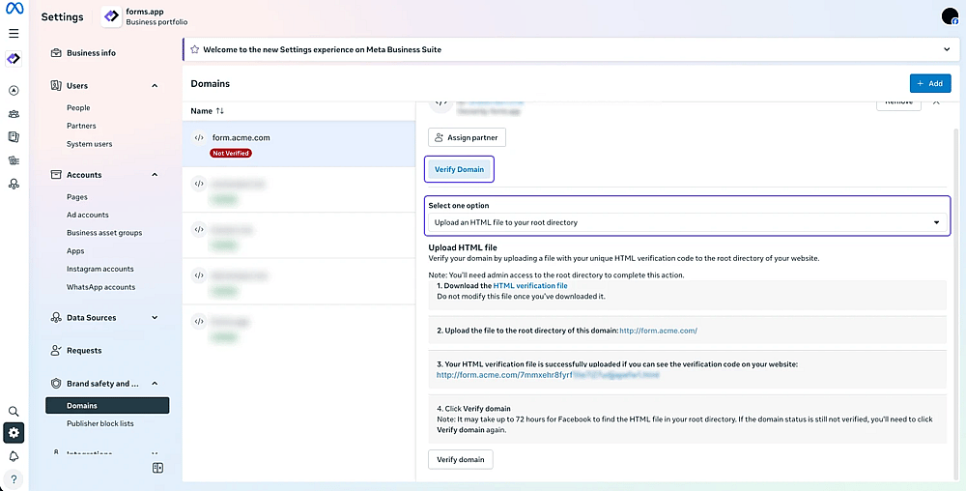This screenshot has width=966, height=491.
Task: Toggle the sidebar collapse panel icon
Action: pos(157,468)
